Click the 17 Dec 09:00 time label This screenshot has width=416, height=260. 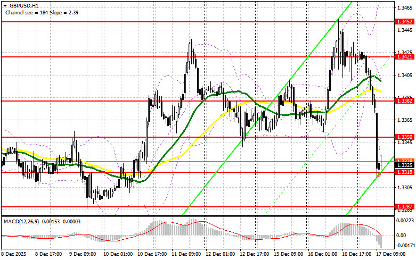point(391,254)
